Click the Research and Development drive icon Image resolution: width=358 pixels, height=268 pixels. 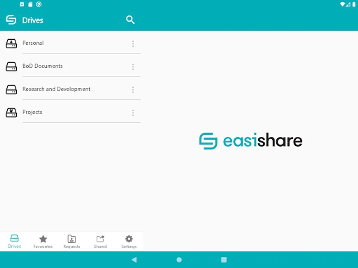[11, 89]
